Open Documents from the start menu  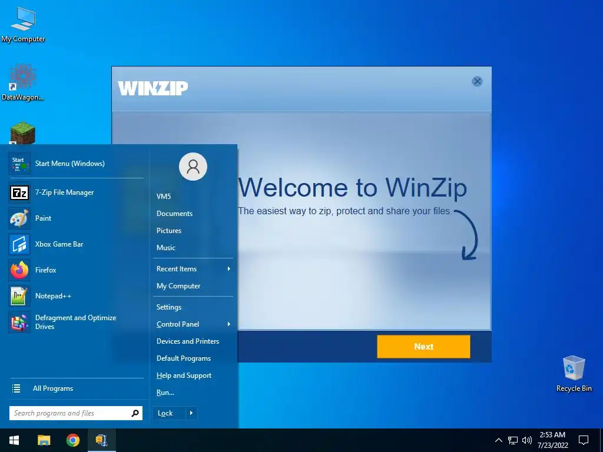(174, 213)
